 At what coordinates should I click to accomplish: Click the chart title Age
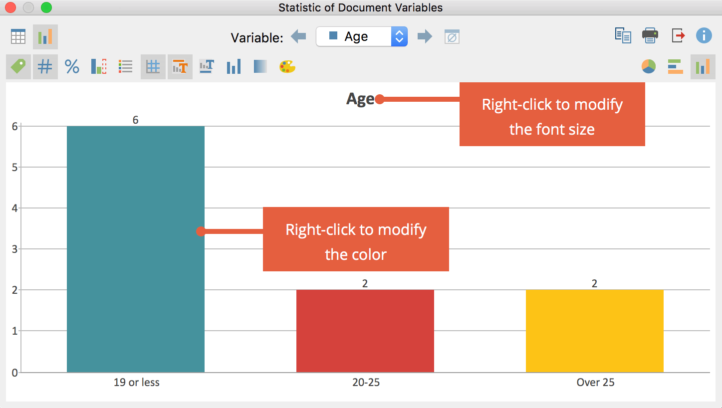tap(360, 99)
